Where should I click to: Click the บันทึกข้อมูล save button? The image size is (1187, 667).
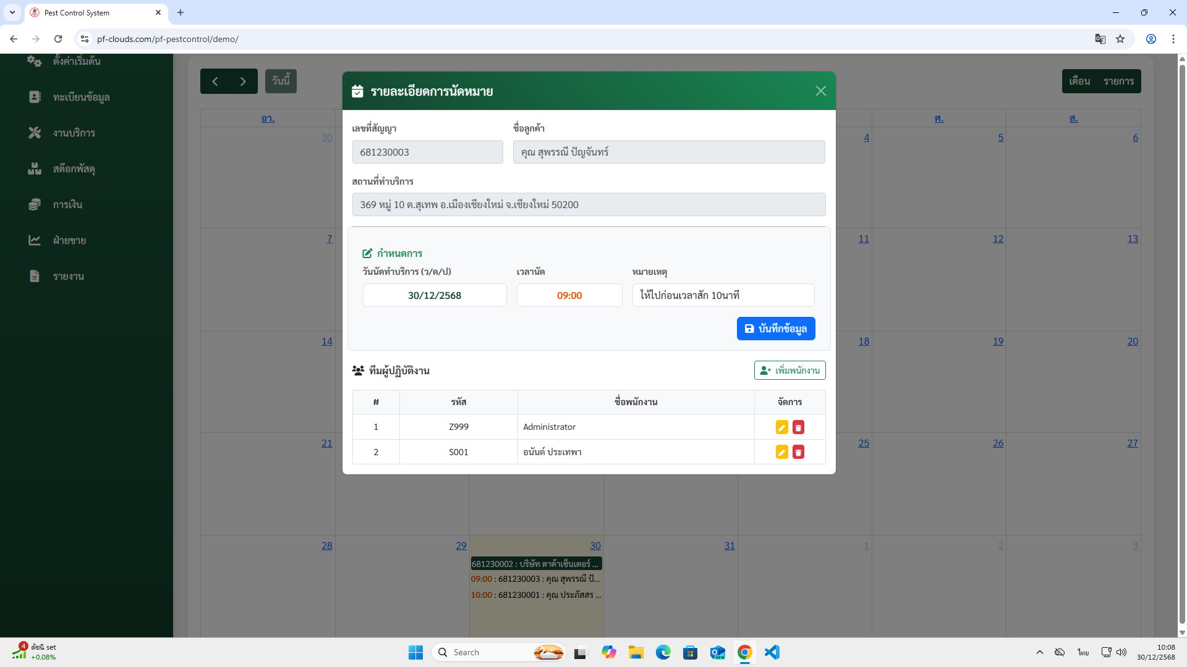[775, 329]
